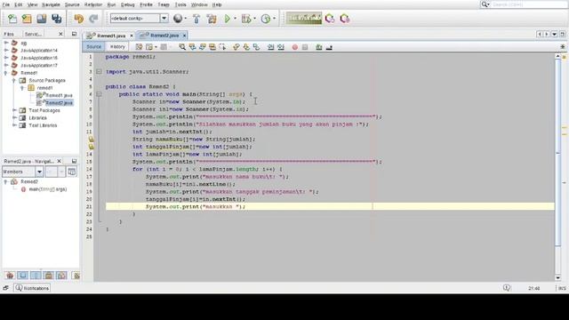Viewport: 569px width, 320px height.
Task: Close the Remed2.java editor tab
Action: [184, 36]
